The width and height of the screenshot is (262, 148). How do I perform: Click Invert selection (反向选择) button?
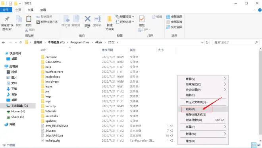click(x=174, y=27)
